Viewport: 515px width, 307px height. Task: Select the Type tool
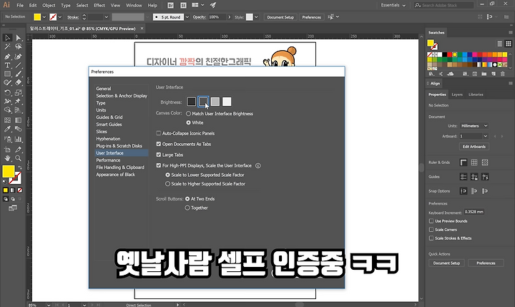coord(7,65)
